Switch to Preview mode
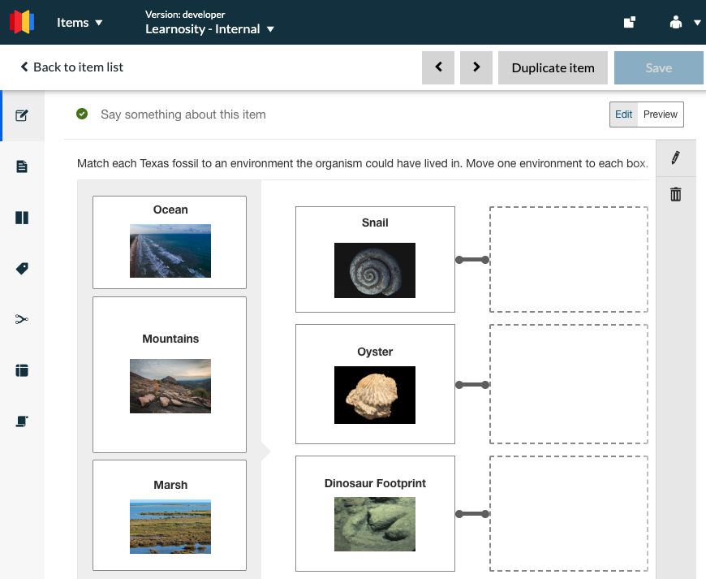Viewport: 706px width, 579px height. click(660, 114)
